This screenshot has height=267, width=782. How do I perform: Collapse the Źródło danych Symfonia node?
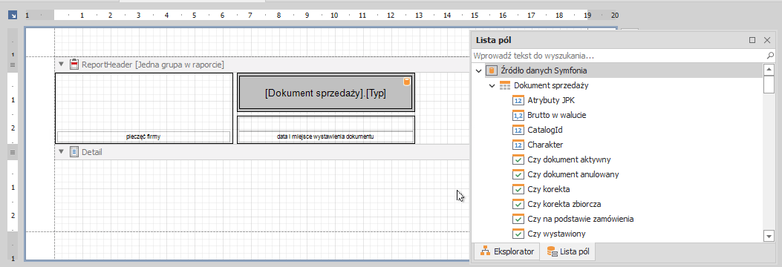point(479,70)
